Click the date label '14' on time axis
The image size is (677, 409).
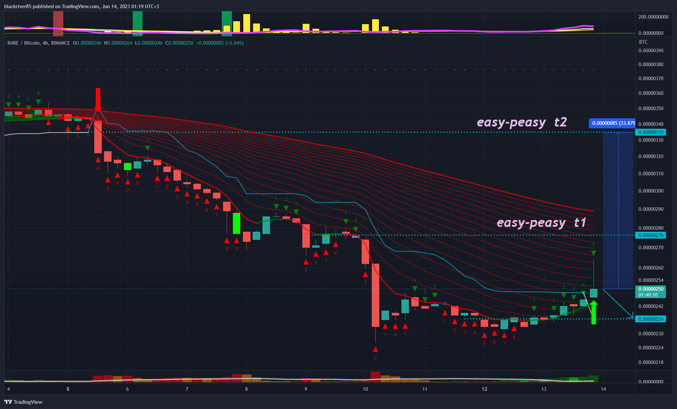pos(603,389)
